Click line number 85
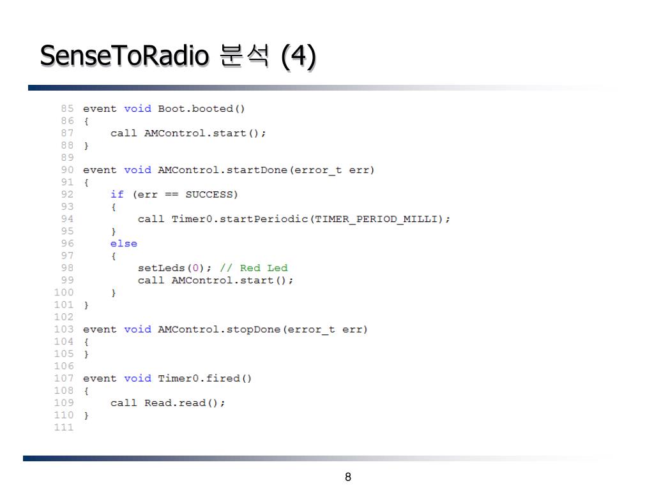Viewport: 654px width, 490px height. point(67,108)
